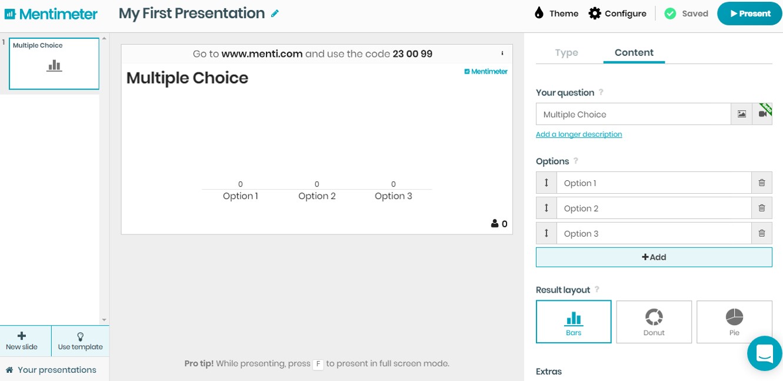Click the image icon in question field
Screen dimensions: 783x381
click(742, 114)
